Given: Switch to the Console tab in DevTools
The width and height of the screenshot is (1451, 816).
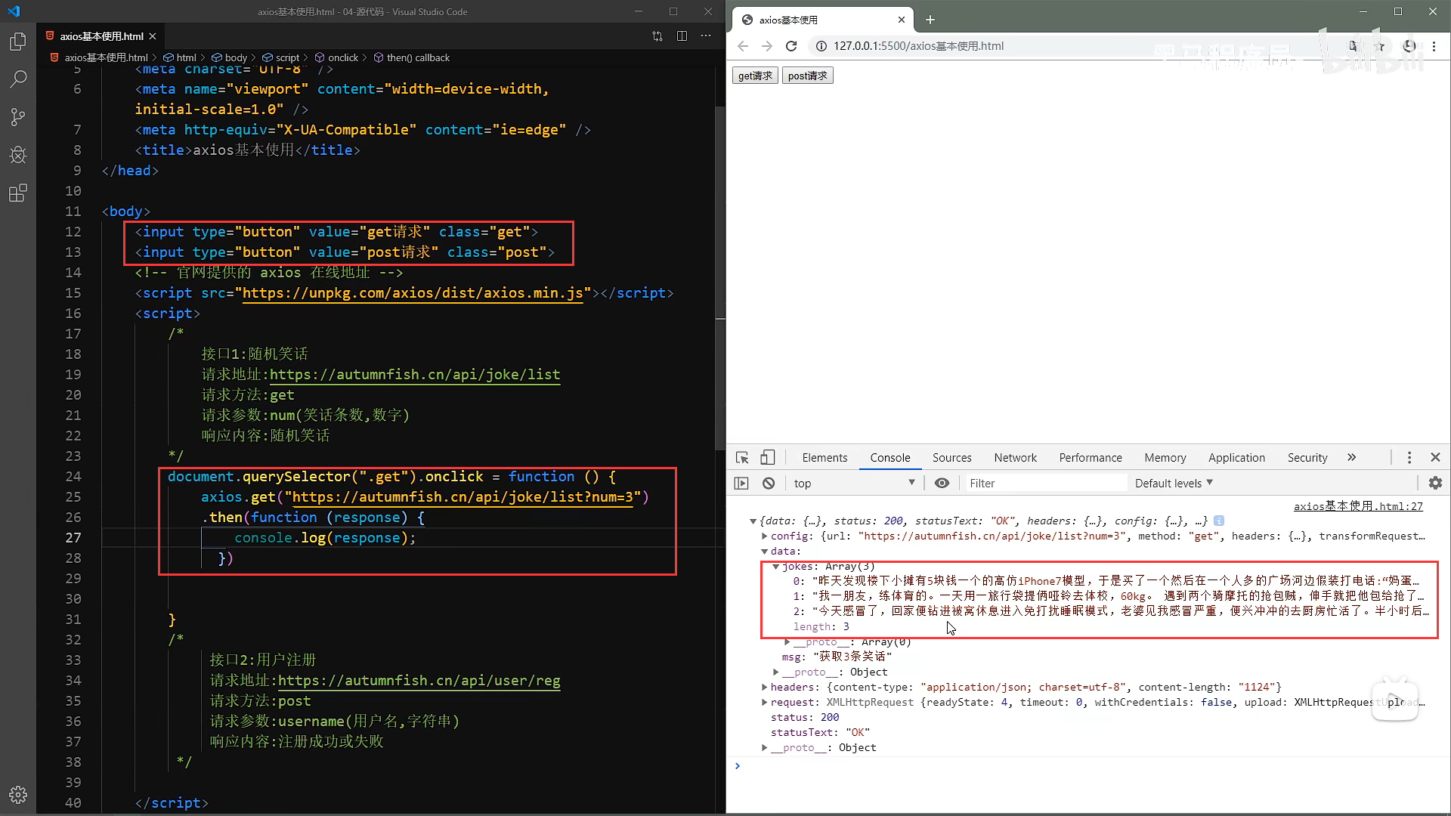Looking at the screenshot, I should point(889,458).
